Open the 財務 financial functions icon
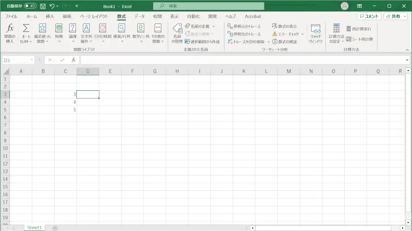 click(x=59, y=33)
